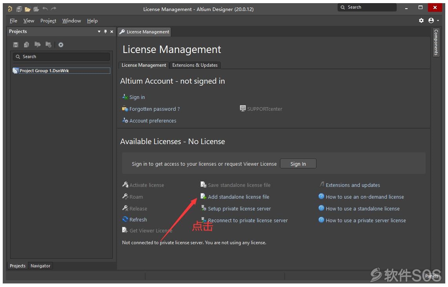Select the Projects bottom tab

pos(17,266)
